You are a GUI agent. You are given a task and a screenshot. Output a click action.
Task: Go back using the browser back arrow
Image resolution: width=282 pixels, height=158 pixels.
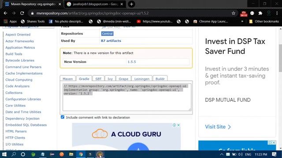[5, 13]
